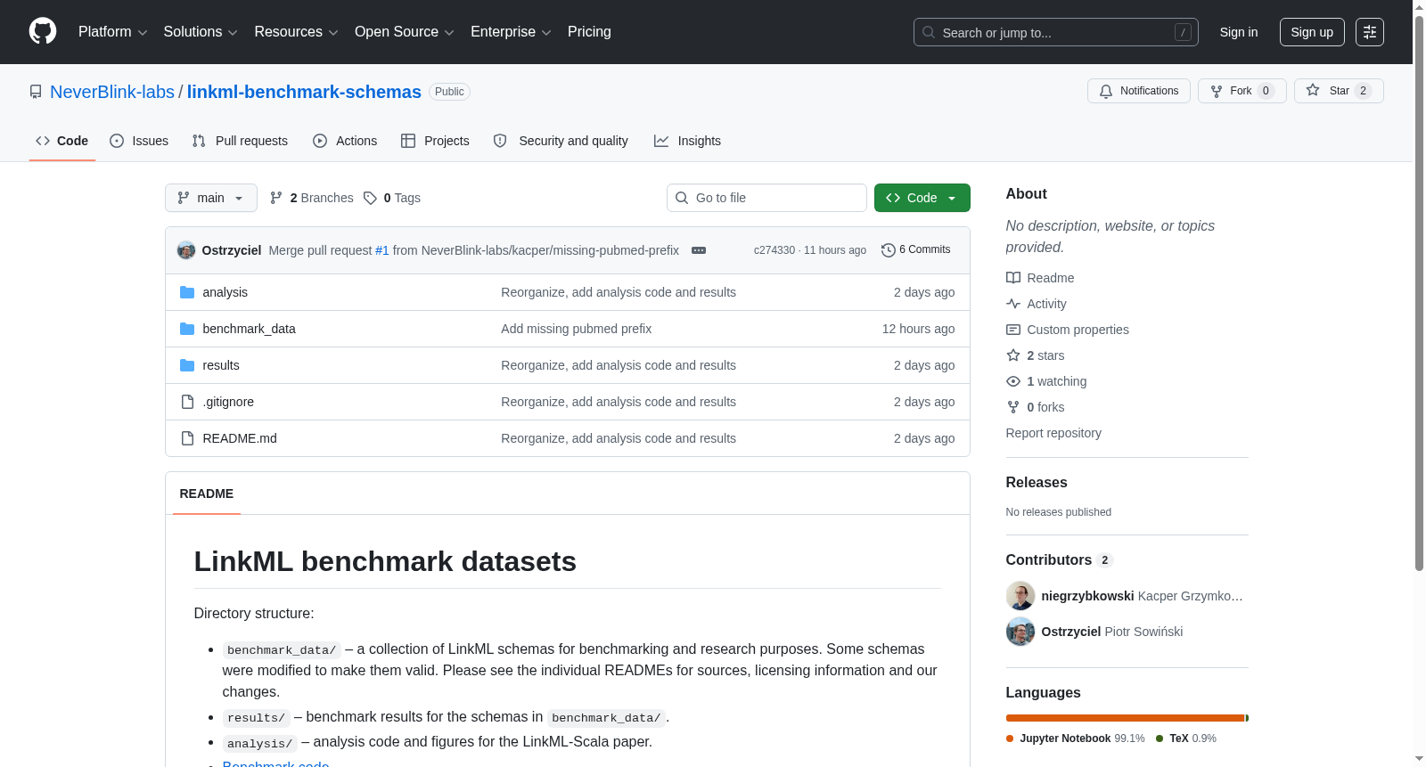Viewport: 1426px width, 767px height.
Task: Click the branch icon next to Branches
Action: point(276,198)
